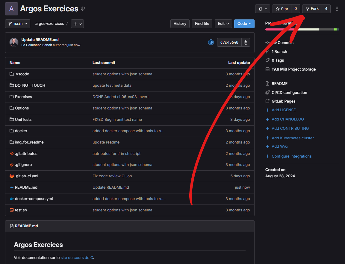Open the pipeline status icon

pos(211,42)
